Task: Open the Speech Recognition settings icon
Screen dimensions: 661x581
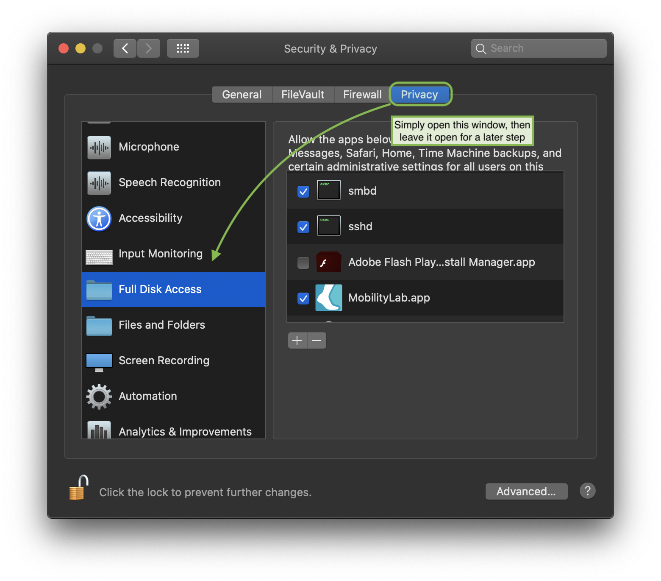Action: point(99,182)
